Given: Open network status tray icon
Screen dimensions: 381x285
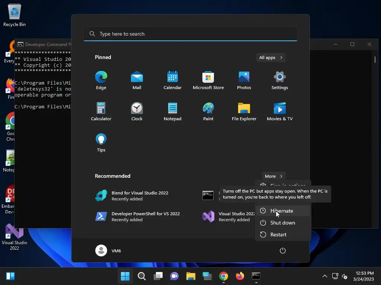Looking at the screenshot, I should [335, 276].
